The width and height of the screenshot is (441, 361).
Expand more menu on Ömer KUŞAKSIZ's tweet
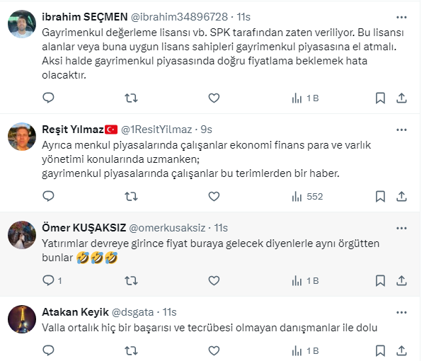coord(401,228)
